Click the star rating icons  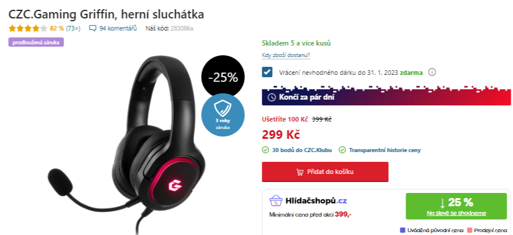(x=28, y=28)
